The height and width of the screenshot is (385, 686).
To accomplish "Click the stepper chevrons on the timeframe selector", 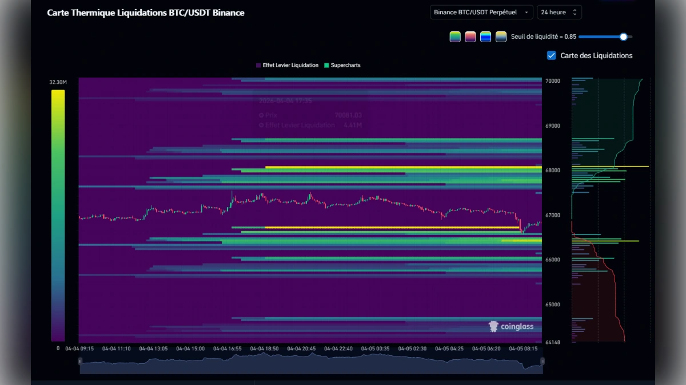I will [x=575, y=11].
